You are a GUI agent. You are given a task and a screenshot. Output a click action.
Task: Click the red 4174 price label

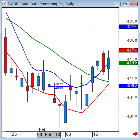coord(128,50)
